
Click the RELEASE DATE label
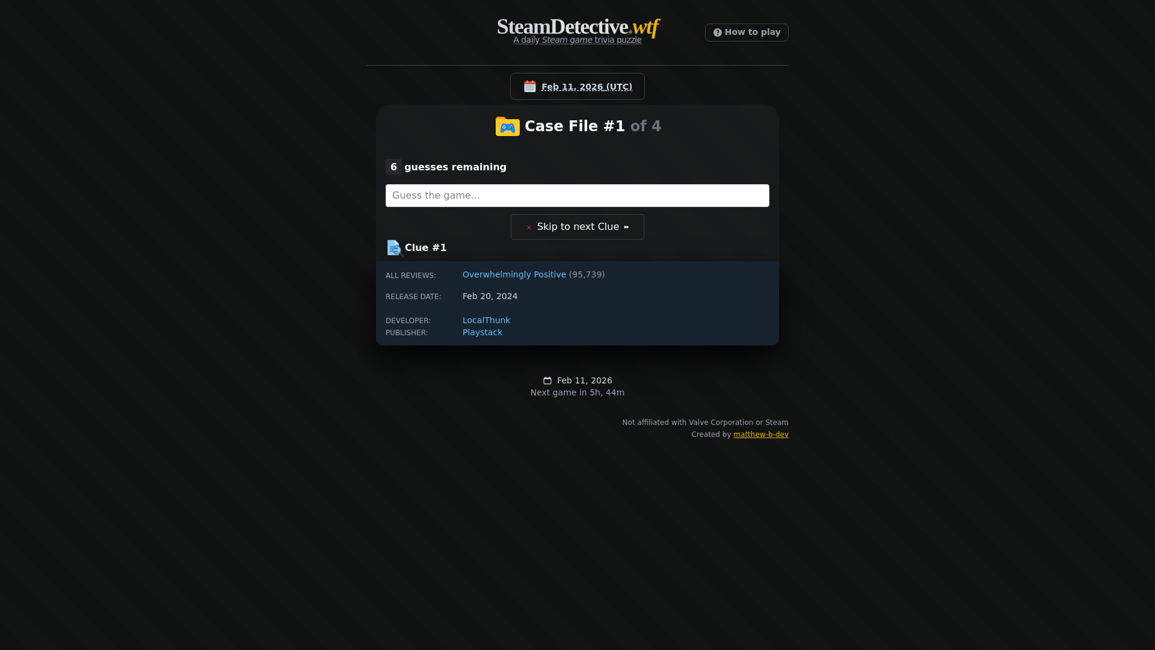413,297
